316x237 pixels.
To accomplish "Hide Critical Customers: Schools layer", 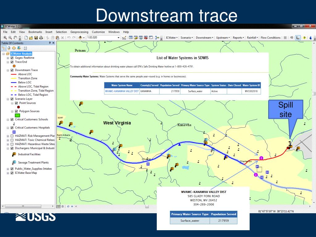I will pyautogui.click(x=12, y=119).
